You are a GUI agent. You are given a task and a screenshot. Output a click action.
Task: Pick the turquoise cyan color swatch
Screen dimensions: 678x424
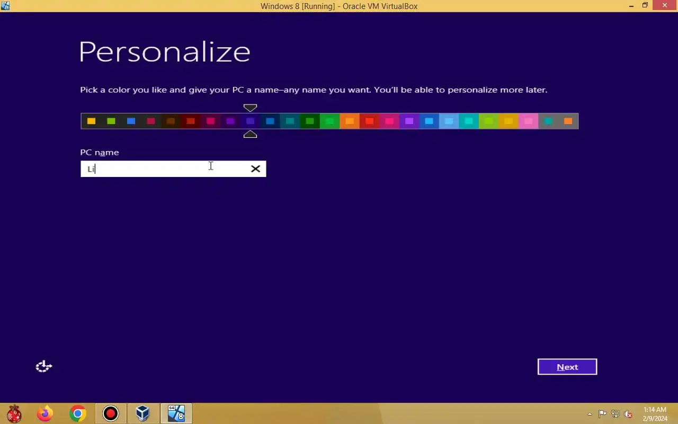pyautogui.click(x=469, y=121)
